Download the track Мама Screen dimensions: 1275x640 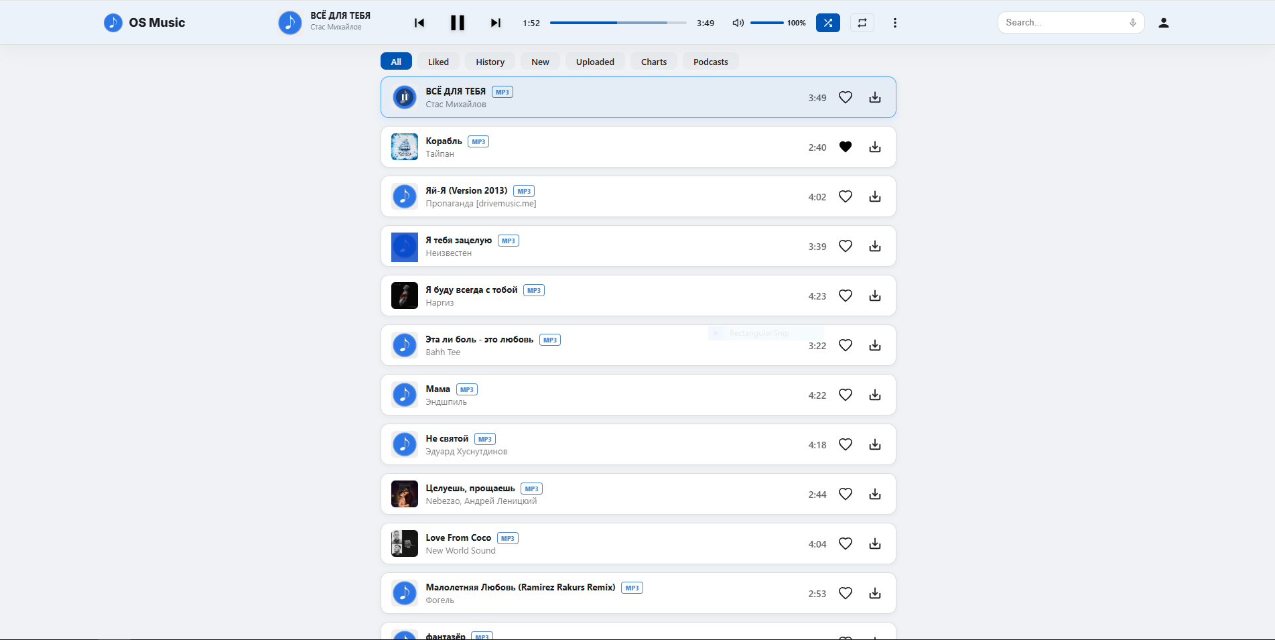pos(875,395)
